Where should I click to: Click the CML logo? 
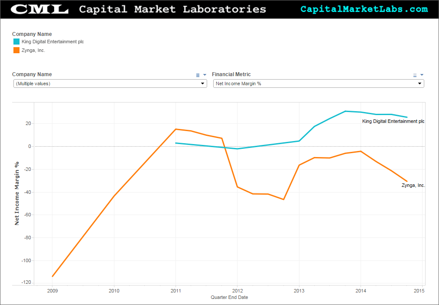(39, 9)
